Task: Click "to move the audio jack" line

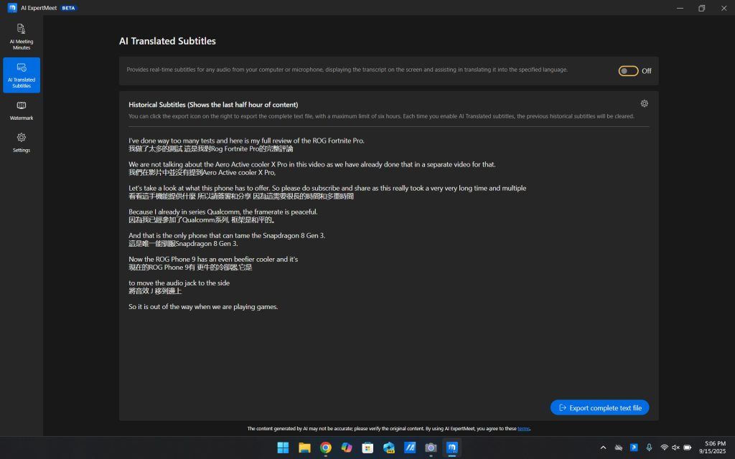Action: point(179,283)
